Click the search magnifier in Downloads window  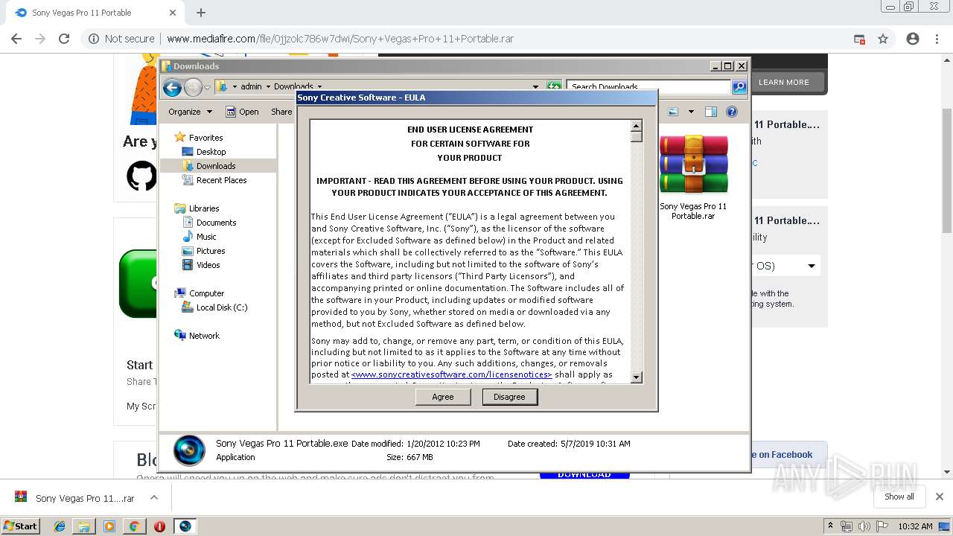[739, 86]
